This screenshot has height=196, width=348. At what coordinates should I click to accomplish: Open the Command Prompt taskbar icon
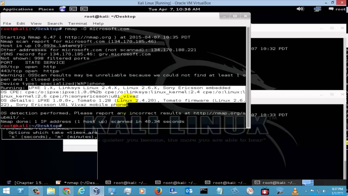204,191
